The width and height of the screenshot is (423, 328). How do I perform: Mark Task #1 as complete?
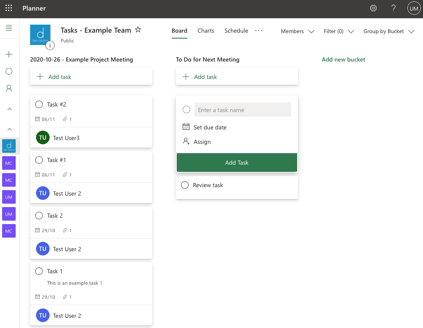tap(39, 160)
